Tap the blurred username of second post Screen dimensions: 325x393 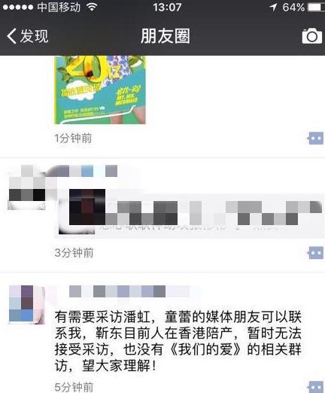click(82, 171)
